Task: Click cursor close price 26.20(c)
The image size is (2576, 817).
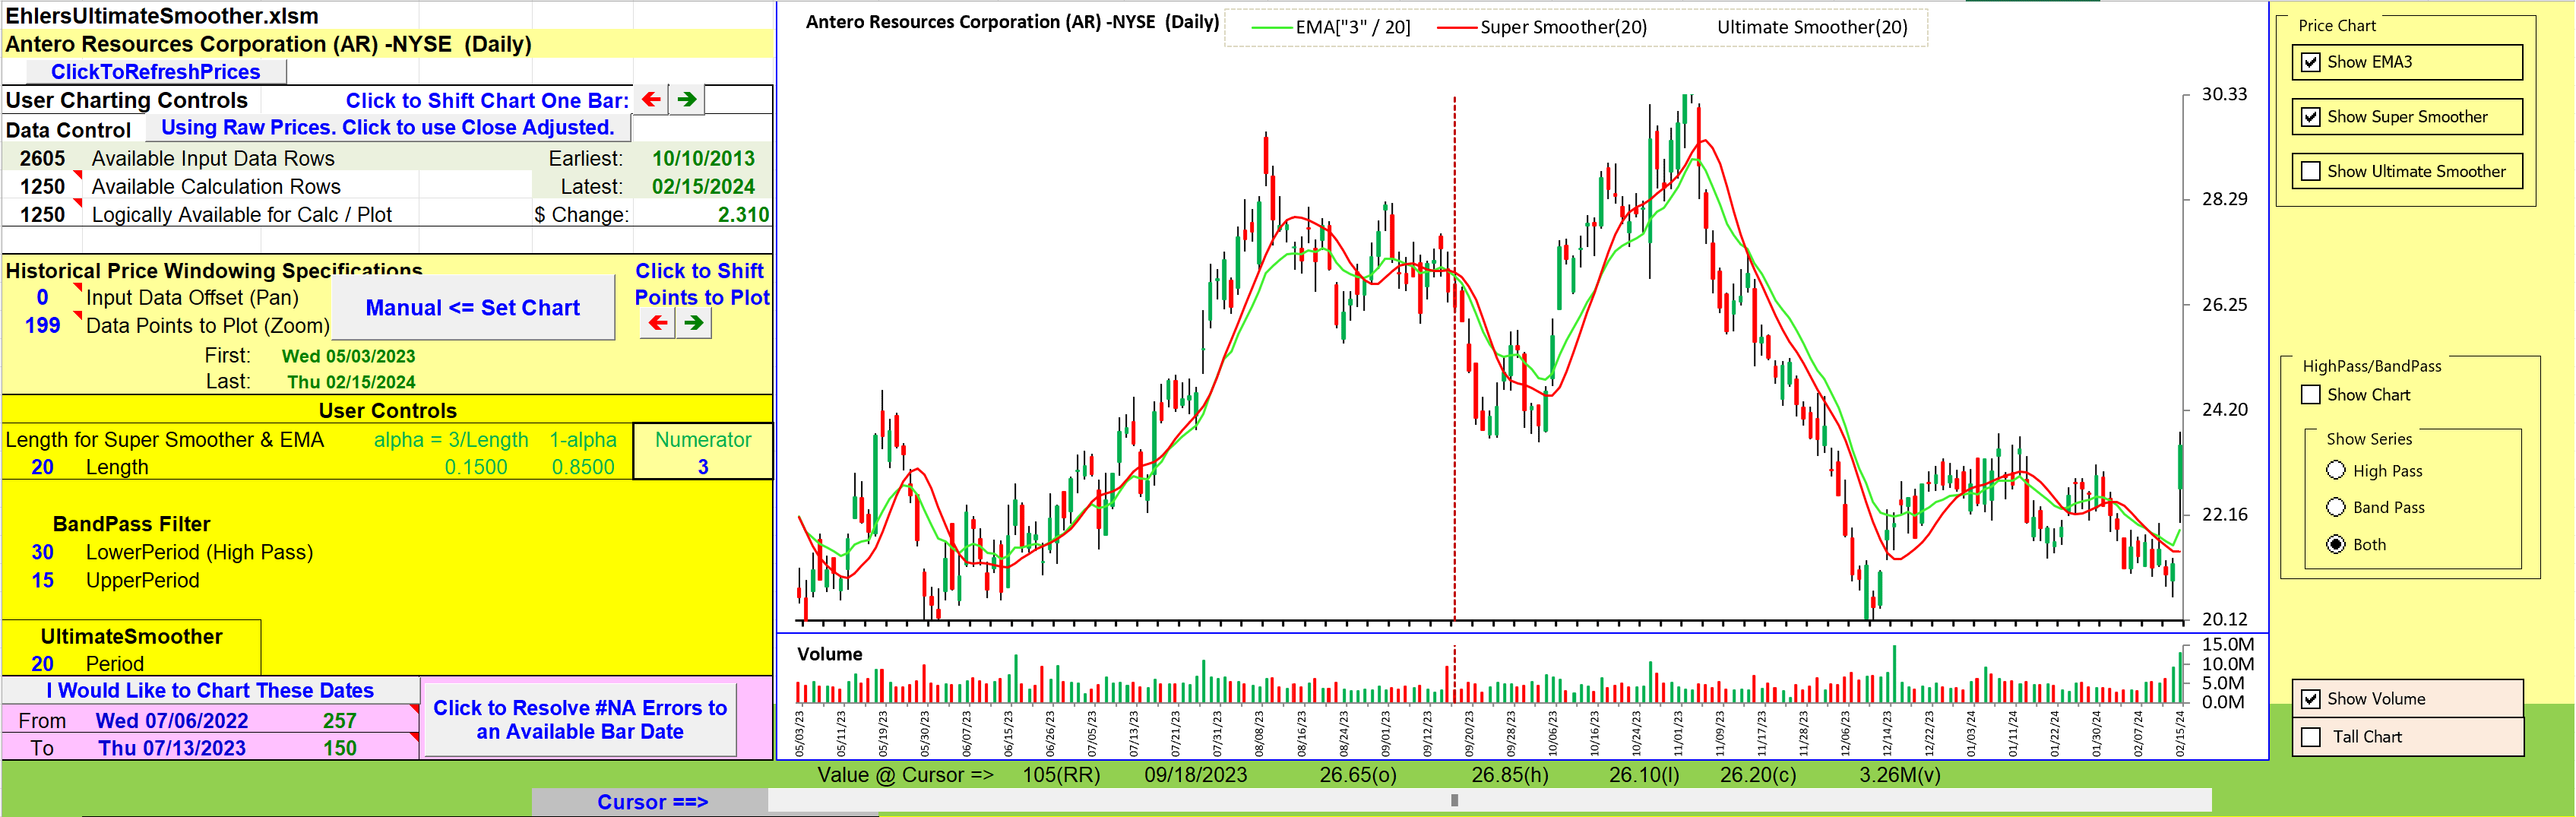Action: [1757, 775]
